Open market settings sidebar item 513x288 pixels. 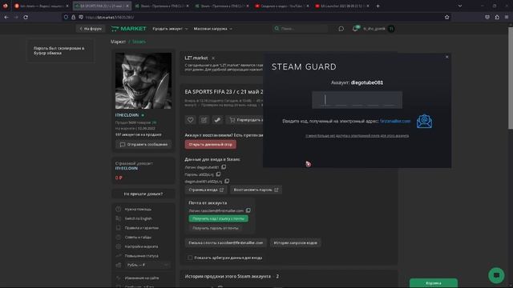(x=141, y=246)
